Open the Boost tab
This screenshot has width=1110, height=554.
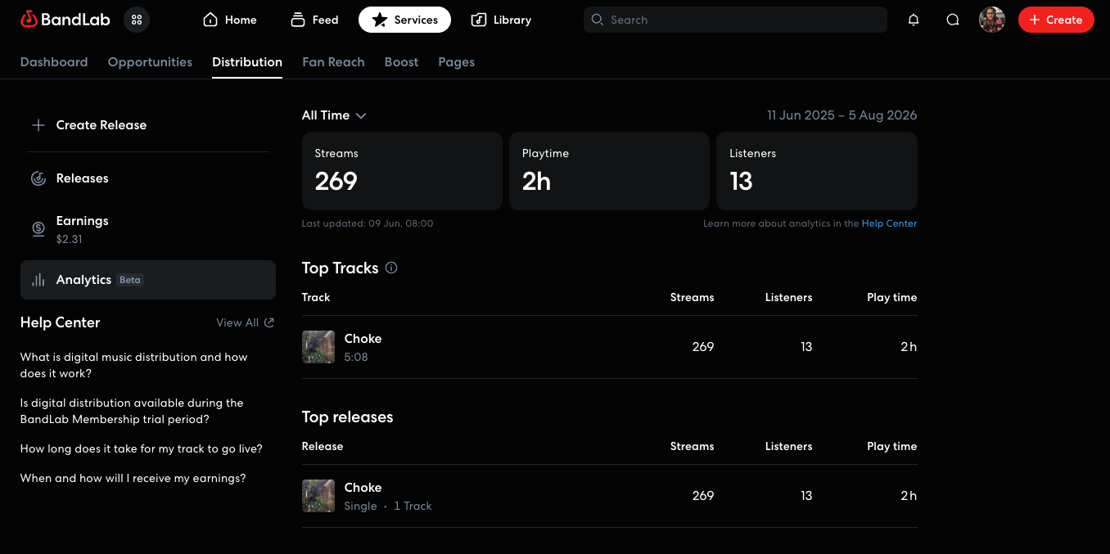(401, 62)
